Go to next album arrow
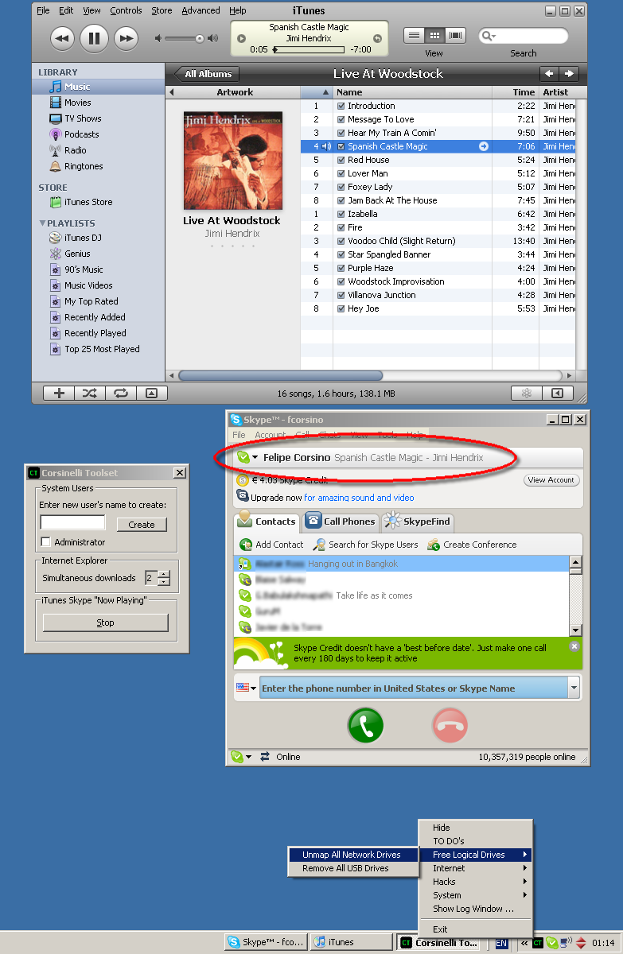 [568, 74]
